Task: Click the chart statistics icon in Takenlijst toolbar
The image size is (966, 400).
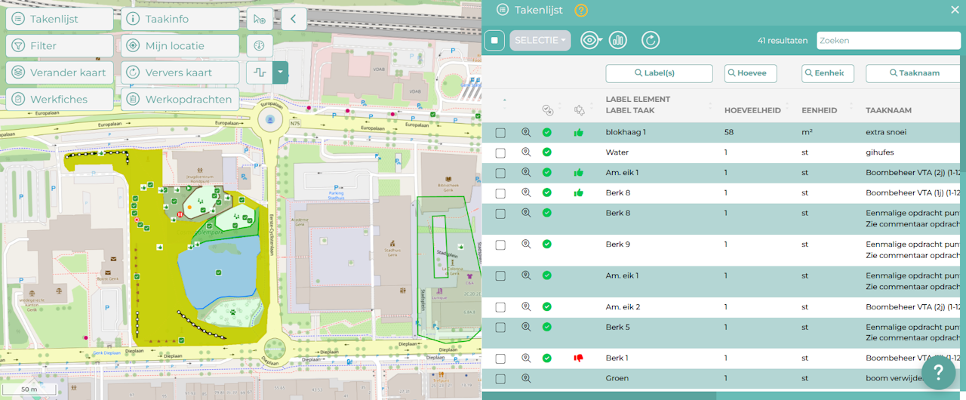Action: point(618,40)
